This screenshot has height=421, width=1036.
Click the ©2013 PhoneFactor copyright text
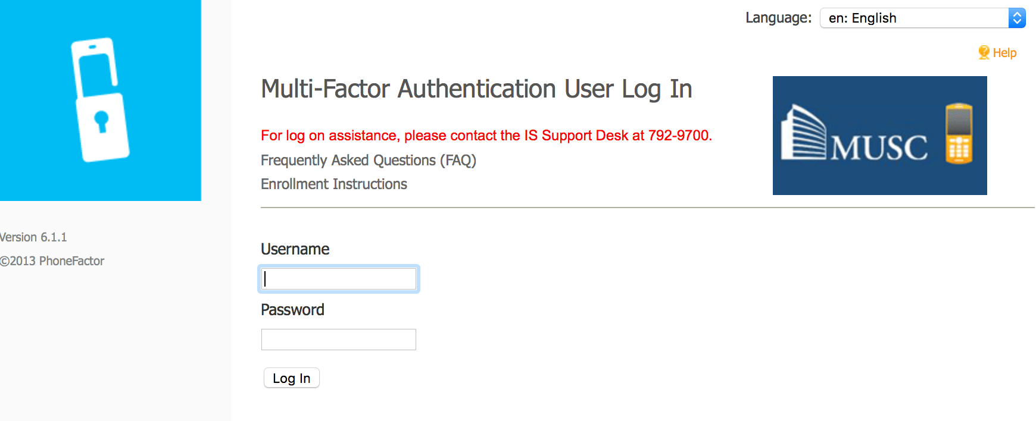point(52,261)
